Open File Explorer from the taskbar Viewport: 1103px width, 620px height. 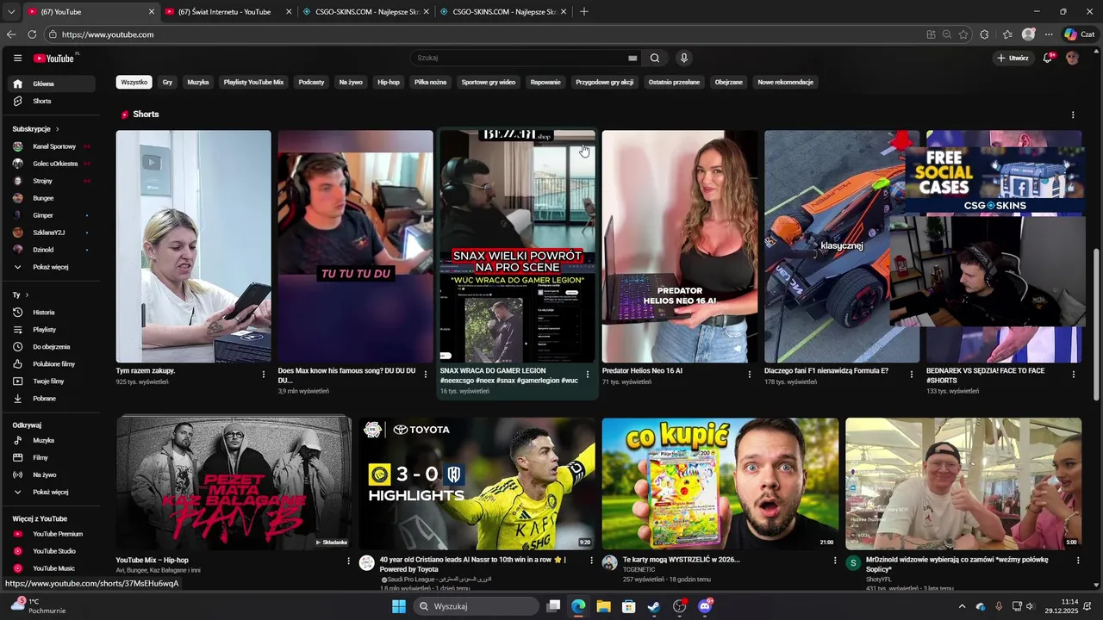point(604,606)
